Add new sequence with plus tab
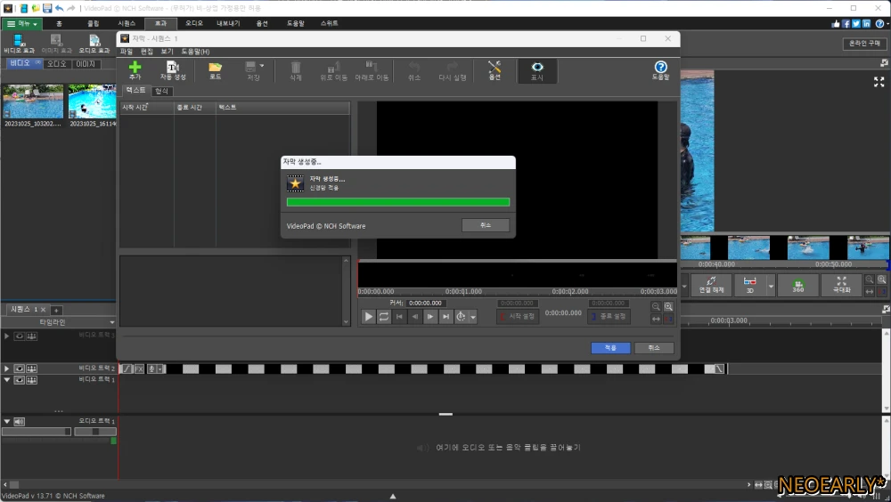Screen dimensions: 891x502 tap(56, 310)
